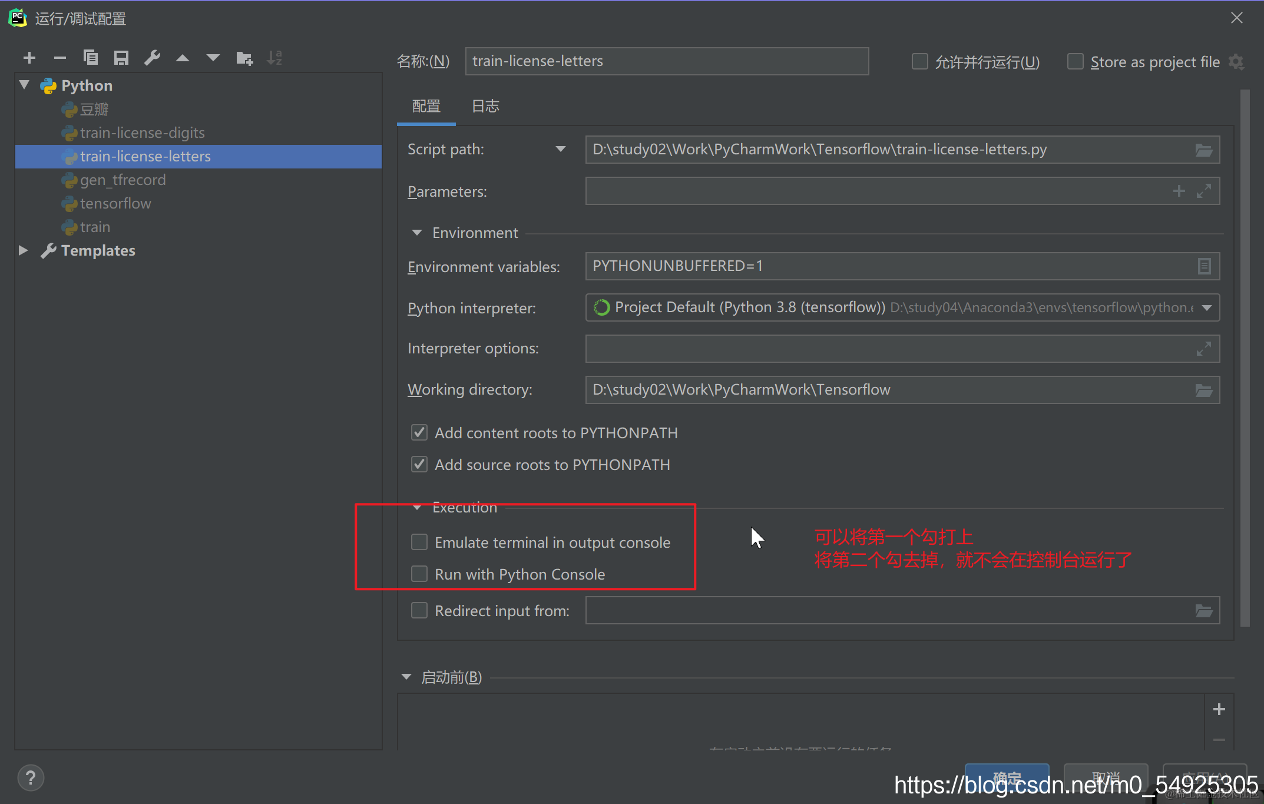Image resolution: width=1264 pixels, height=804 pixels.
Task: Open the Python interpreter dropdown
Action: click(1207, 308)
